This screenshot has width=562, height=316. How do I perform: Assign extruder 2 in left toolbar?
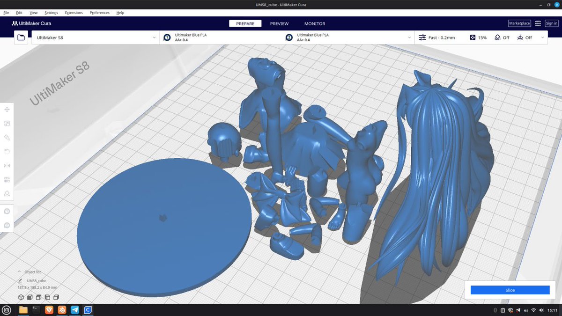[7, 226]
